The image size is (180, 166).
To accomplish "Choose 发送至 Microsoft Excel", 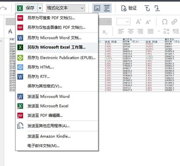I will point(57,106).
